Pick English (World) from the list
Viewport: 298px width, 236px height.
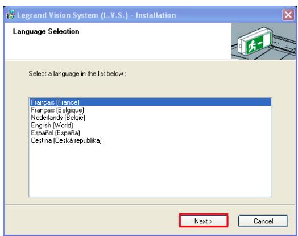coord(150,125)
